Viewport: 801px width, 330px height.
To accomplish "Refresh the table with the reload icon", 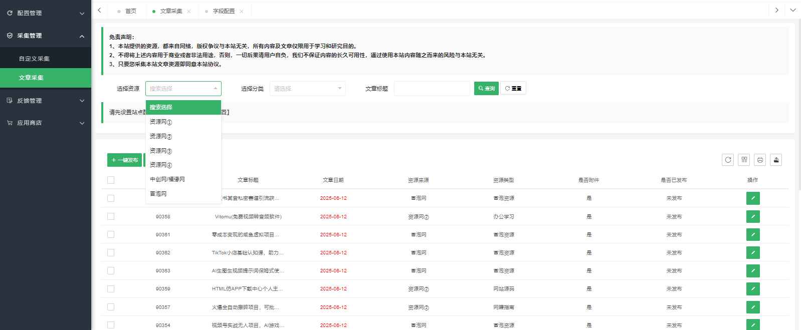I will (728, 160).
